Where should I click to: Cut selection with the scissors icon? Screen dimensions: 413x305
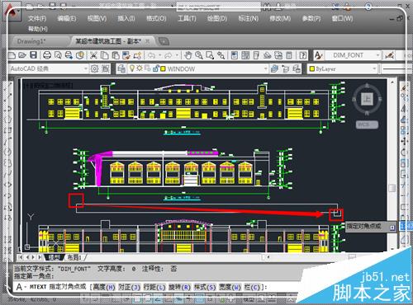[93, 55]
